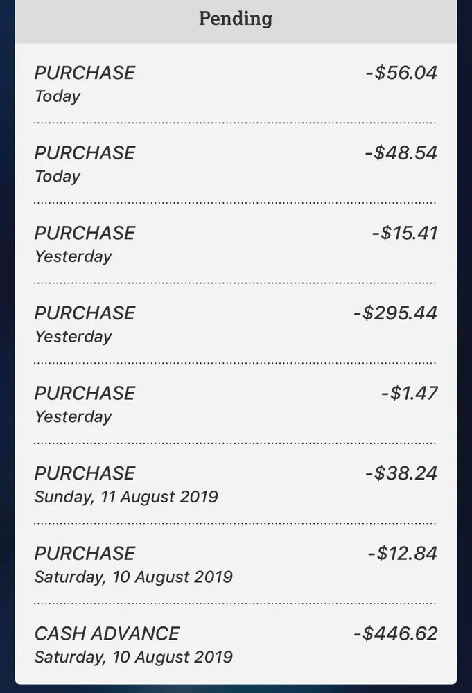Viewport: 472px width, 693px height.
Task: Open the CASH ADVANCE transaction
Action: coord(236,644)
